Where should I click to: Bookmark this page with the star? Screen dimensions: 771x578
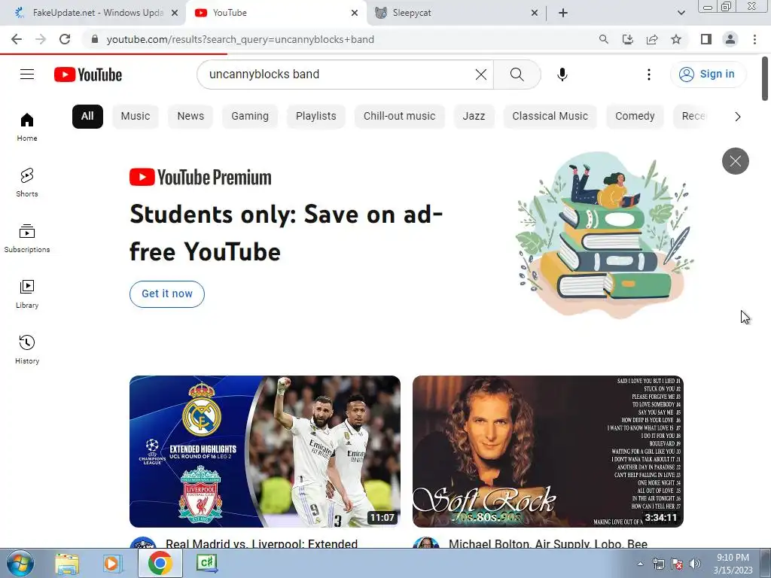point(676,39)
